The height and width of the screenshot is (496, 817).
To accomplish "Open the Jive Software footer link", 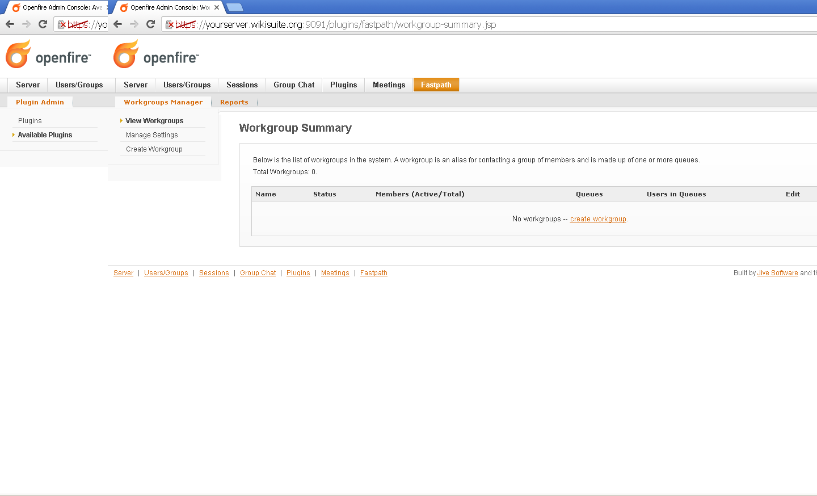I will click(777, 273).
